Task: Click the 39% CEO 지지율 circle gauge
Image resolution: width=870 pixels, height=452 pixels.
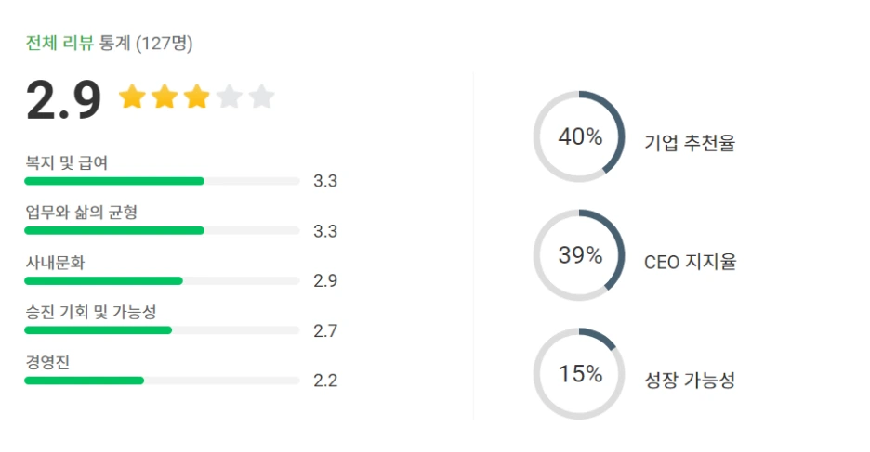Action: [579, 255]
